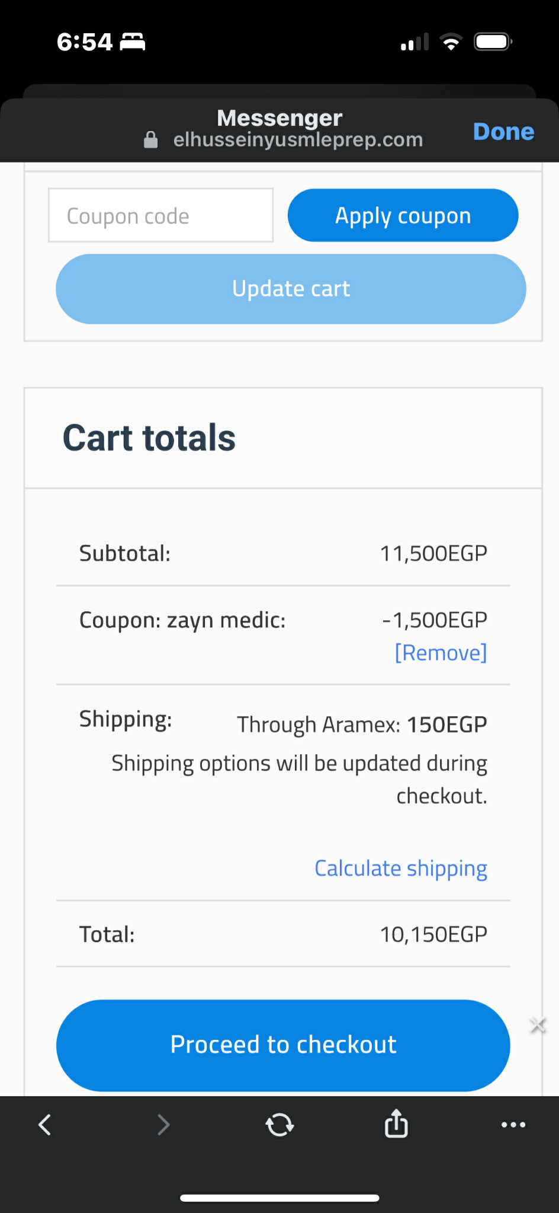
Task: Tap the Wi-Fi status icon
Action: click(451, 42)
